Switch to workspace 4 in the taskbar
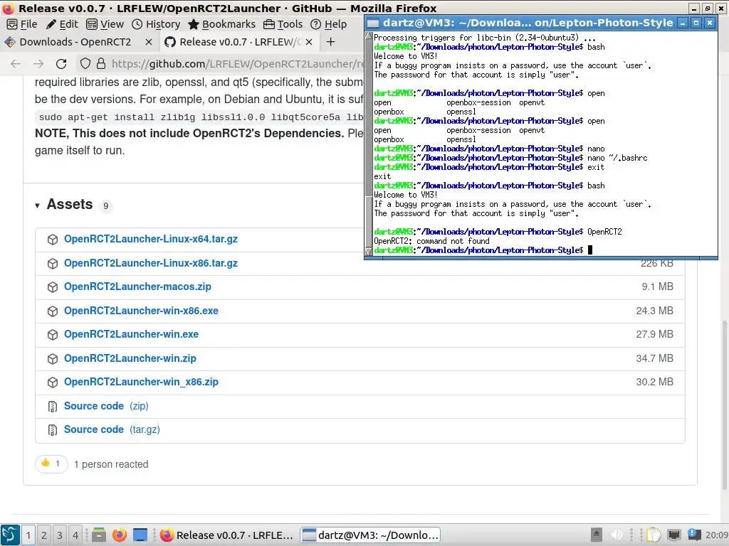Screen dimensions: 729x546 click(x=75, y=535)
